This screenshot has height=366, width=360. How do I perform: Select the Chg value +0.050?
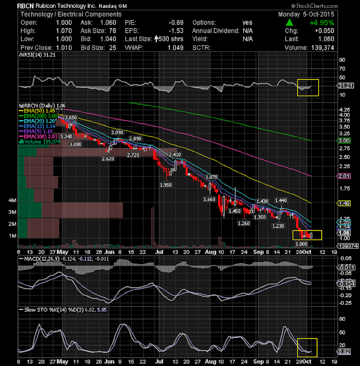click(325, 31)
